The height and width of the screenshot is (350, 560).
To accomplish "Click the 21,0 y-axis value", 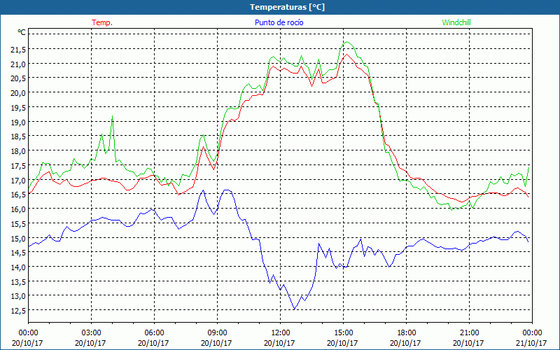I will (x=18, y=64).
